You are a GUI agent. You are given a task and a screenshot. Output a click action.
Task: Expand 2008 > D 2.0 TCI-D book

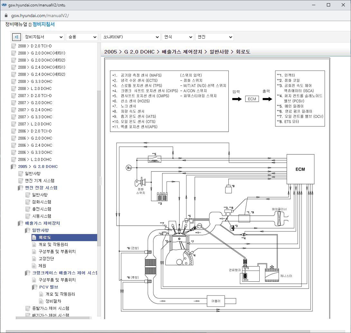(35, 46)
